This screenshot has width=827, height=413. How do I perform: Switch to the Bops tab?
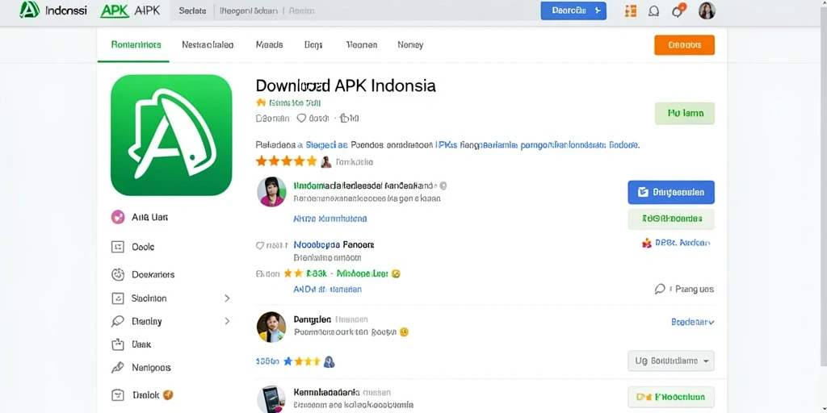(313, 45)
